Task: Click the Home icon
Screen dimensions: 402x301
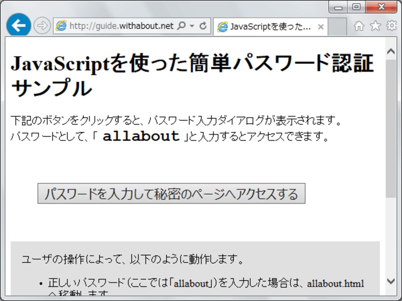Action: pyautogui.click(x=359, y=26)
